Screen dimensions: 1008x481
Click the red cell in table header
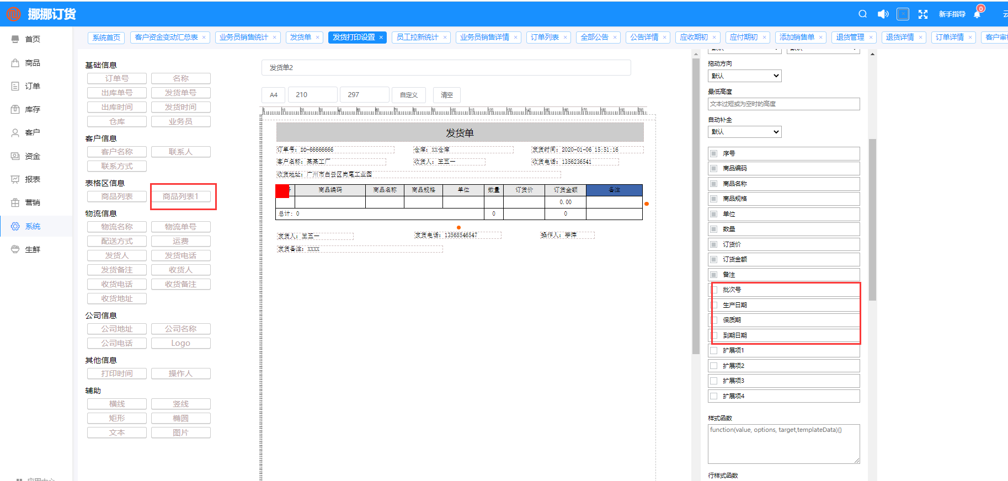(282, 191)
